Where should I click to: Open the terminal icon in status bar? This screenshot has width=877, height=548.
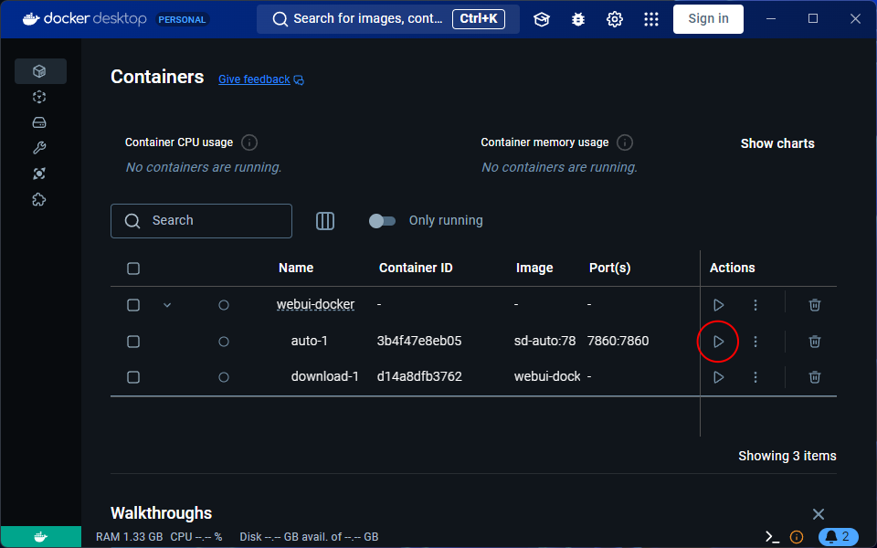[773, 537]
